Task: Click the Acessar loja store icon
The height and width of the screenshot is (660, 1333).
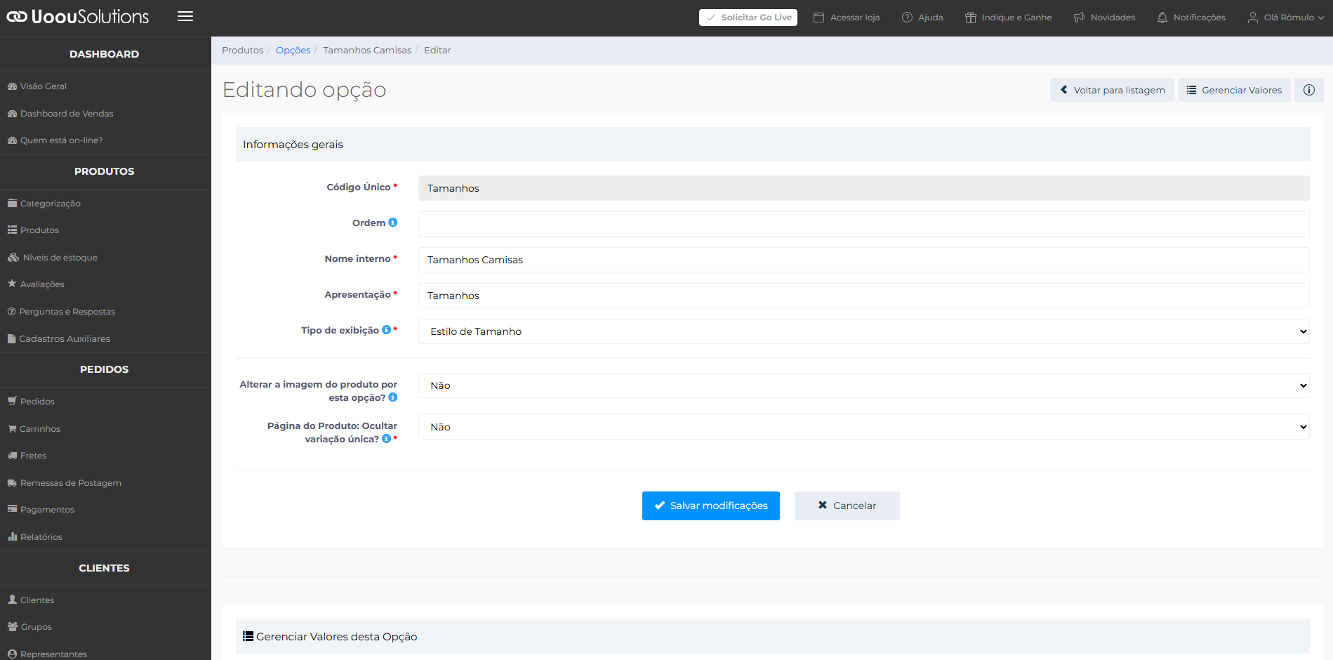Action: (818, 18)
